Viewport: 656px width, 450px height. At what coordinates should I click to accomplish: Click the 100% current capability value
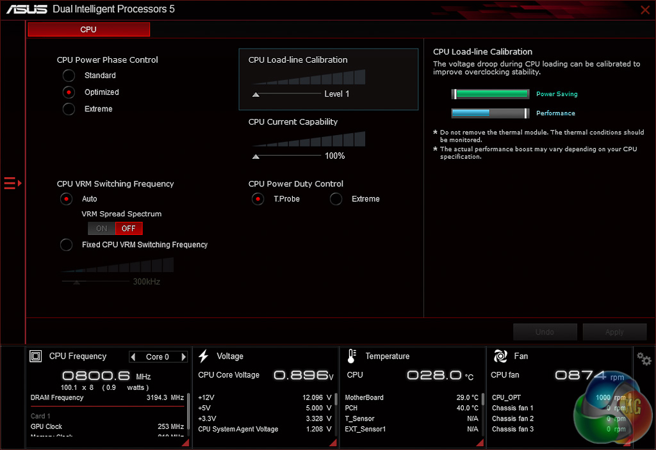tap(334, 156)
